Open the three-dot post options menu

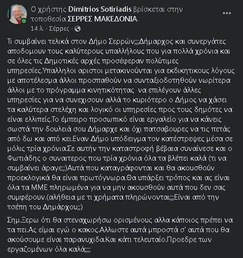[x=227, y=13]
